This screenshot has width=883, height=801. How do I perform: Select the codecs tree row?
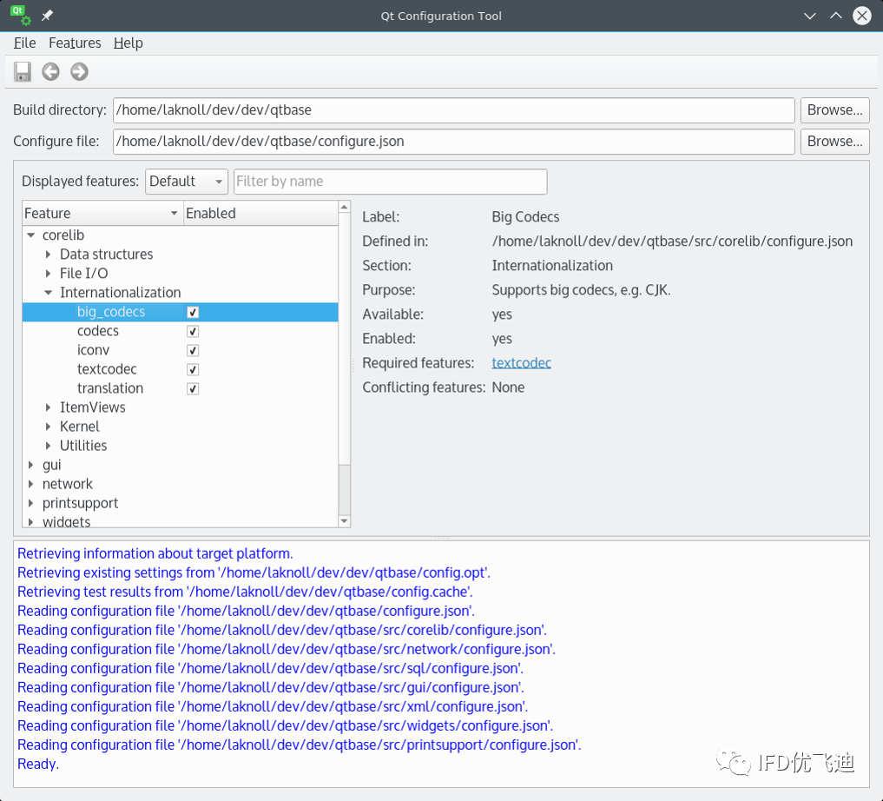[181, 331]
